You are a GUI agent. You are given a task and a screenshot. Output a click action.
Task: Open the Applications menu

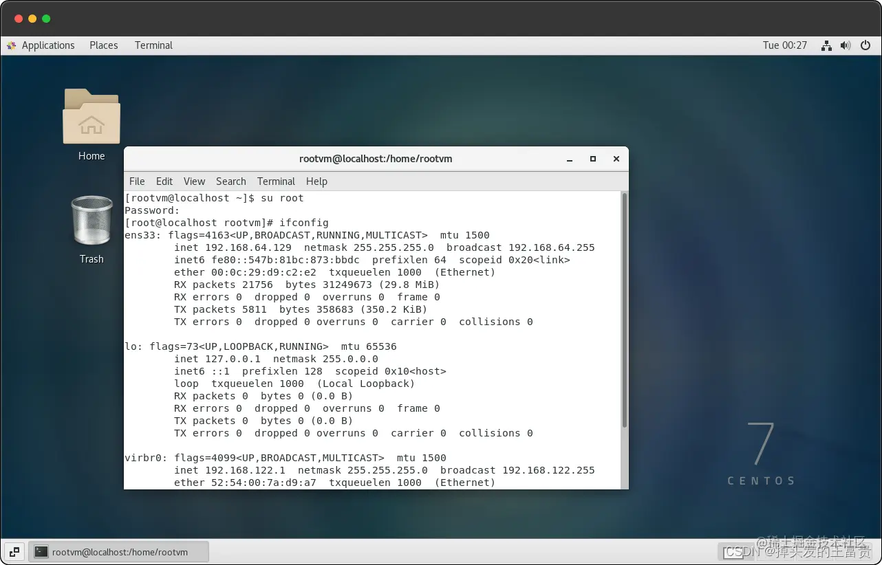(x=48, y=45)
